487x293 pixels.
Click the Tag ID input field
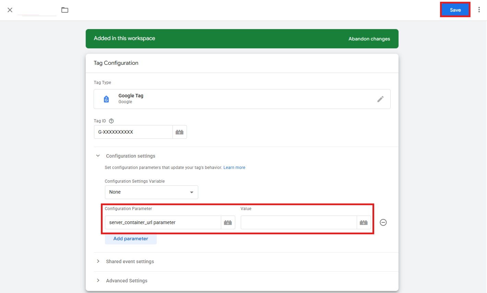tap(133, 132)
